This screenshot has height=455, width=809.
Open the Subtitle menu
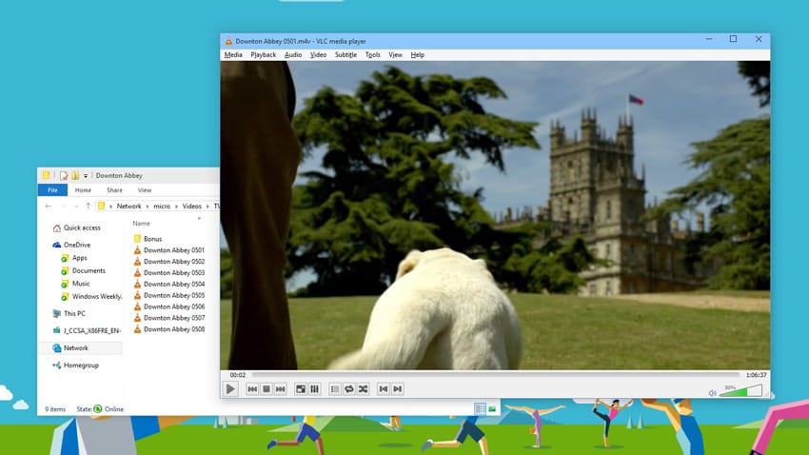coord(345,55)
